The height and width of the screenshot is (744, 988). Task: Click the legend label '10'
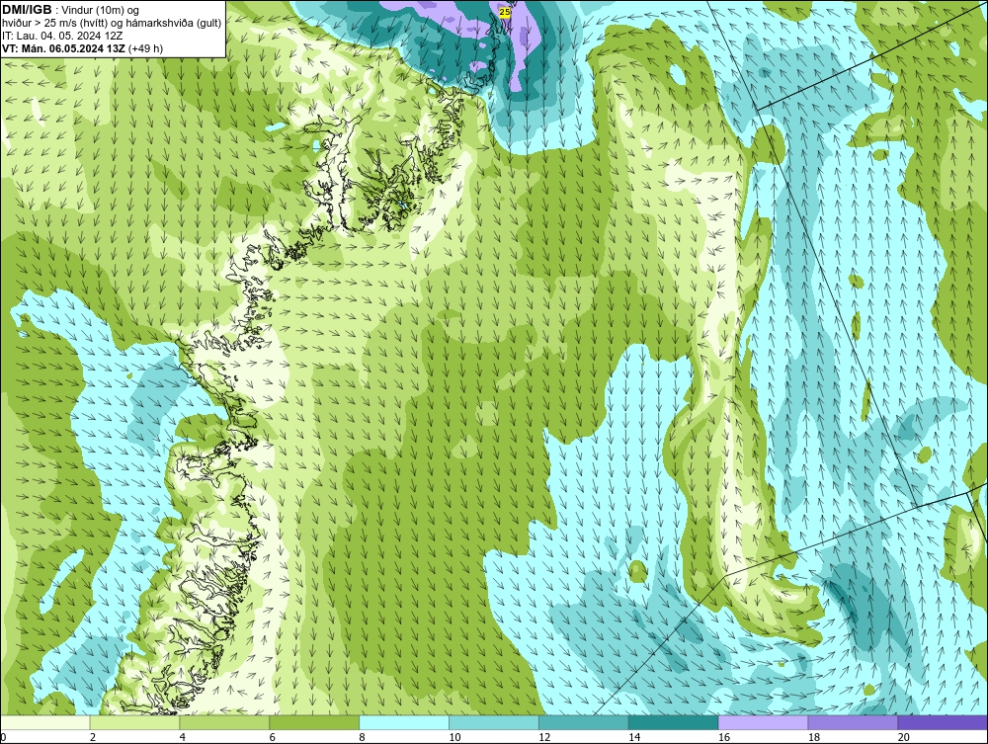point(454,737)
